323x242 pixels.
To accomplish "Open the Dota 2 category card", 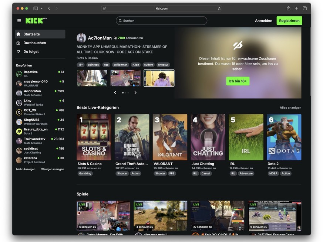I will tap(284, 137).
